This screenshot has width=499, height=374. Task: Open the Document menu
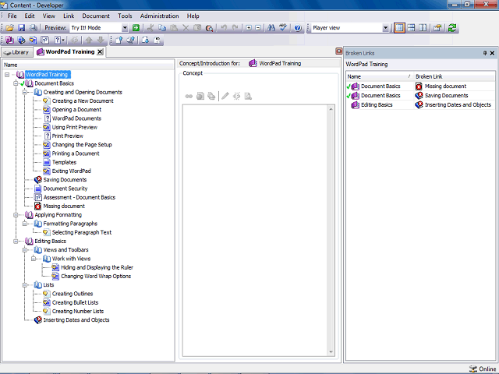[x=96, y=16]
